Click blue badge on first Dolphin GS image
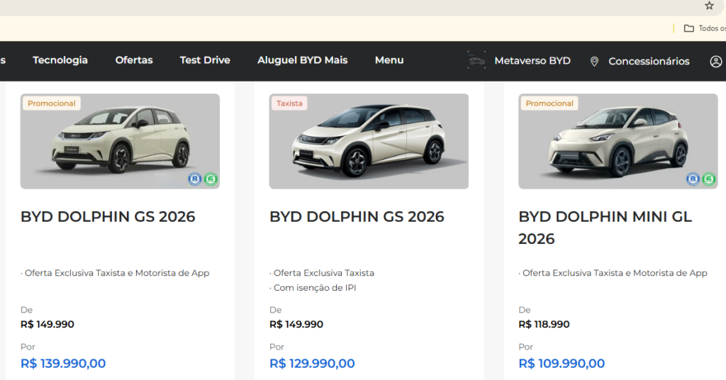 tap(195, 179)
